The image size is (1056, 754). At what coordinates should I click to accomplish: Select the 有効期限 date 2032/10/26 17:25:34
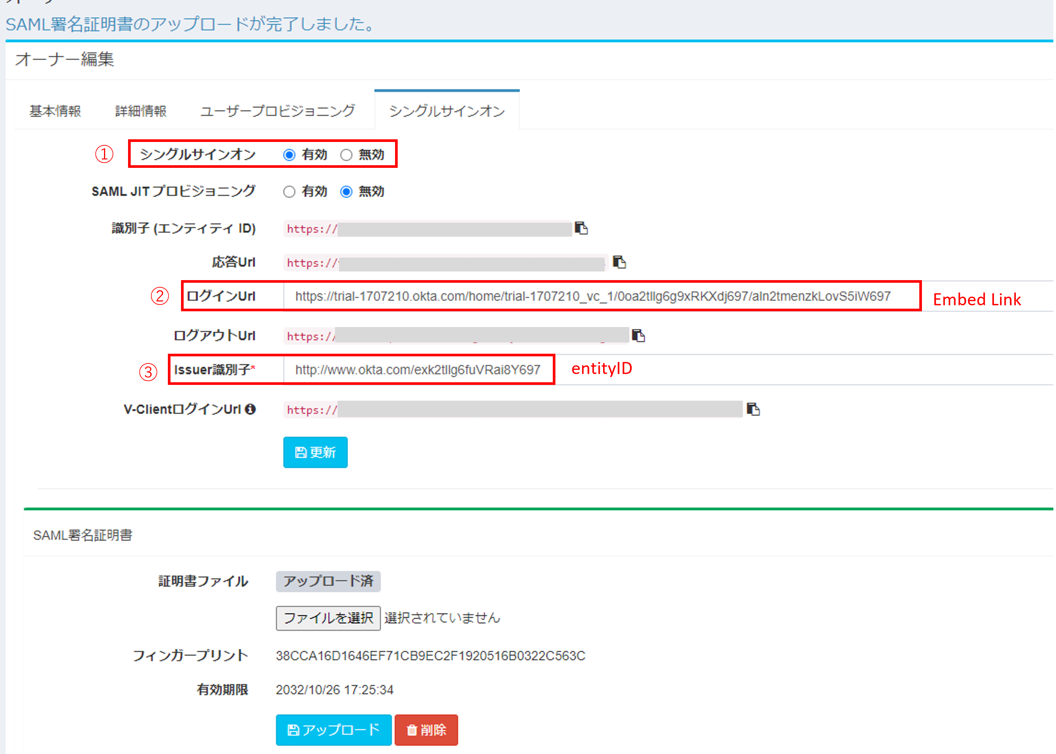click(334, 690)
